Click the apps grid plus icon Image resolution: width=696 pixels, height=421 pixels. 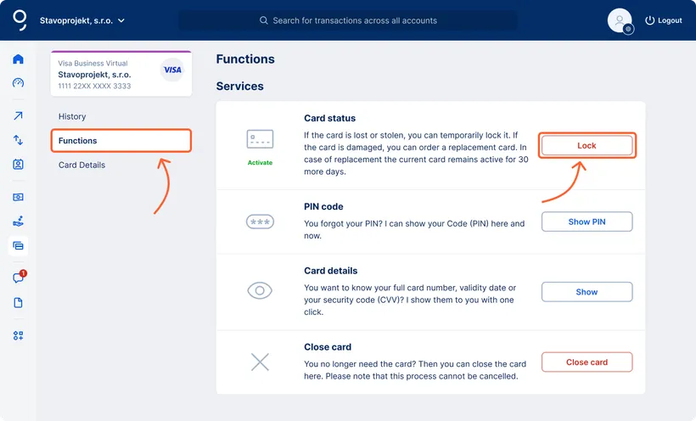pos(18,335)
